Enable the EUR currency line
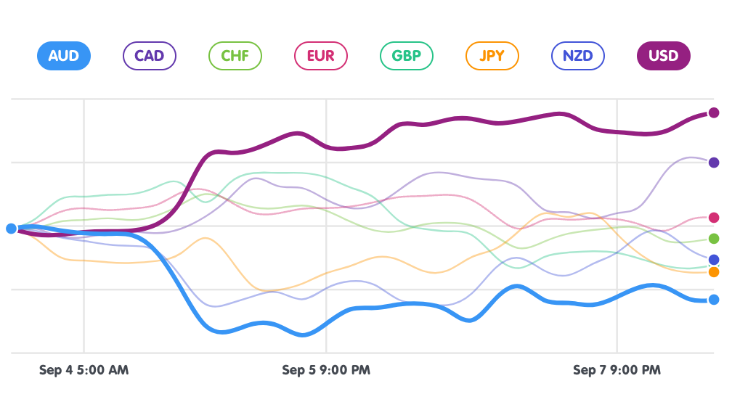Viewport: 732px width, 402px height. tap(320, 56)
